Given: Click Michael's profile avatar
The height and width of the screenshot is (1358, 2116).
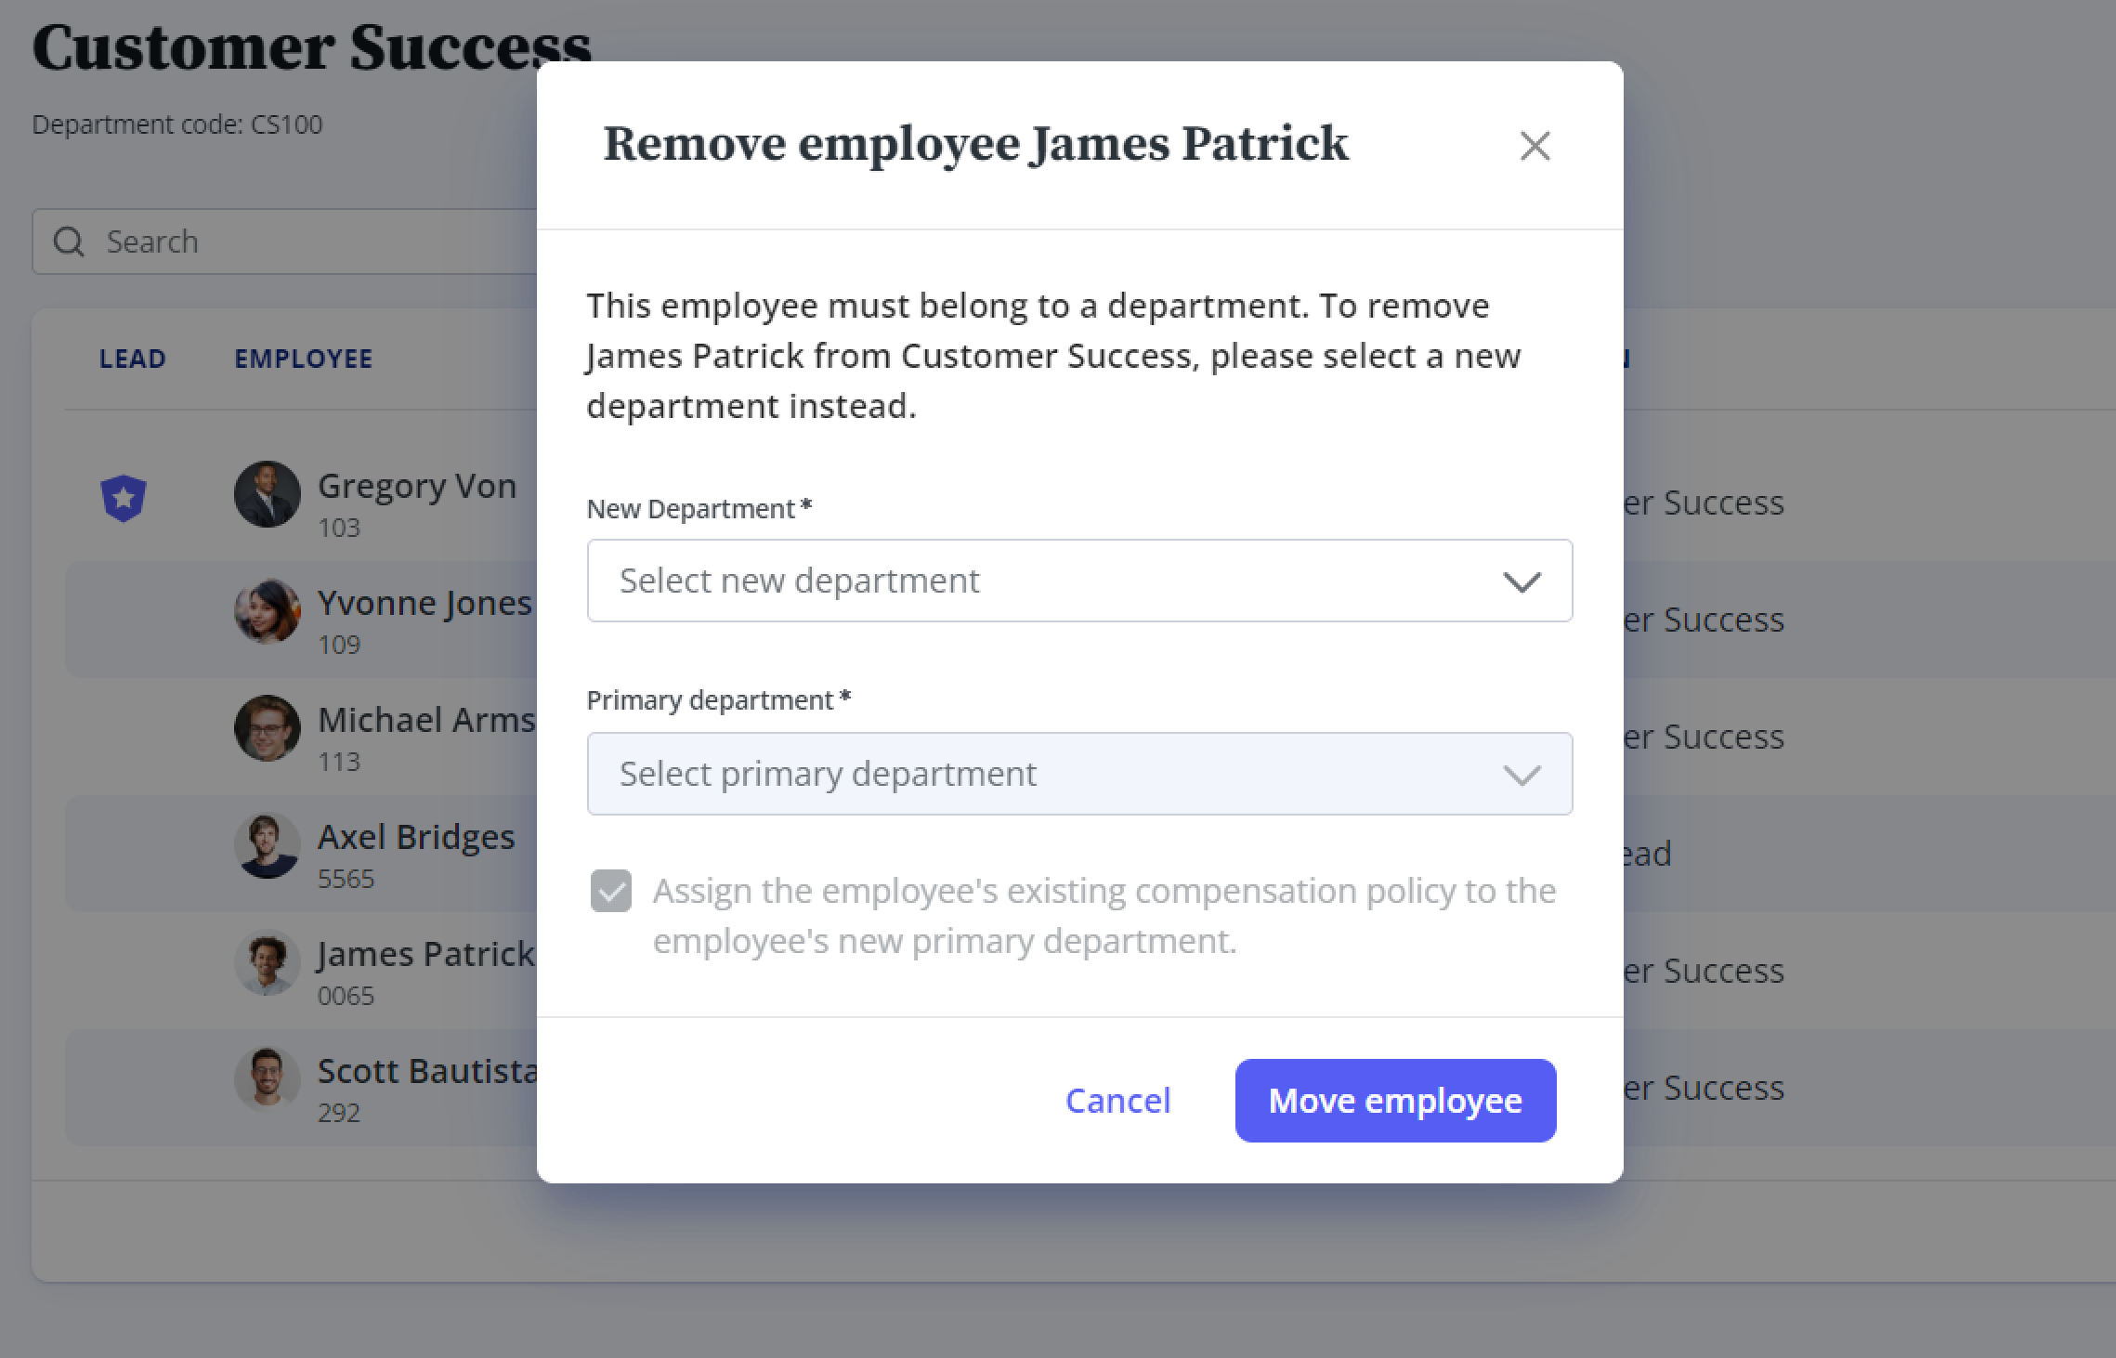Looking at the screenshot, I should tap(268, 728).
